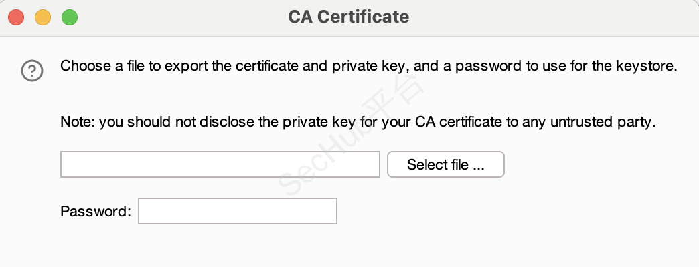Viewport: 699px width, 267px height.
Task: Click the question mark help icon
Action: [x=32, y=70]
